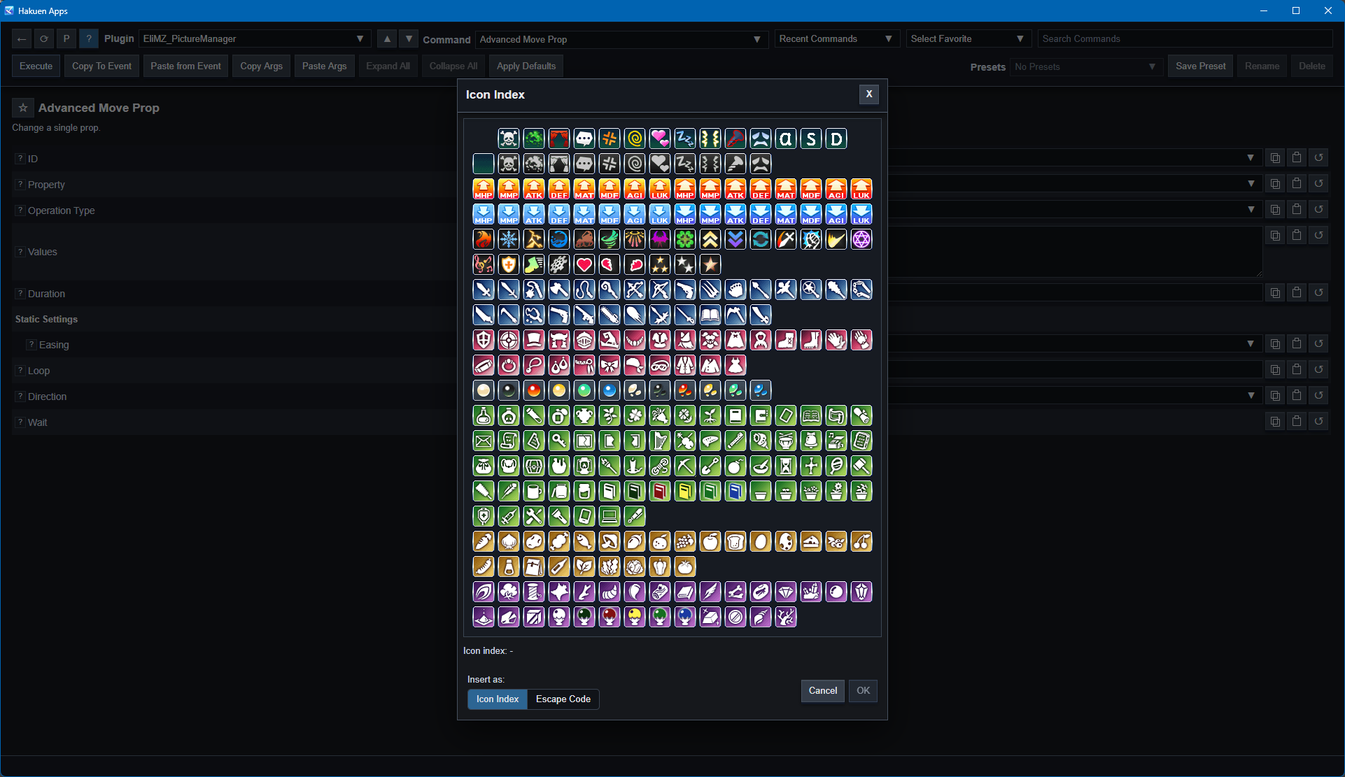Select the pink double-heart charm icon
This screenshot has height=777, width=1345.
[660, 138]
